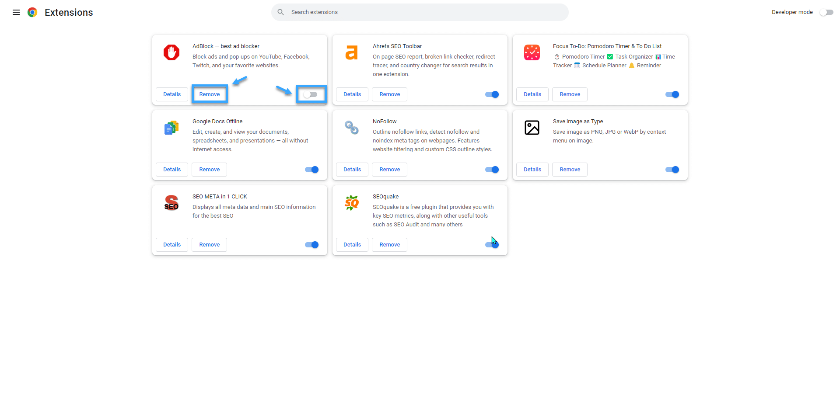
Task: Switch off the NoFollow extension
Action: click(492, 170)
